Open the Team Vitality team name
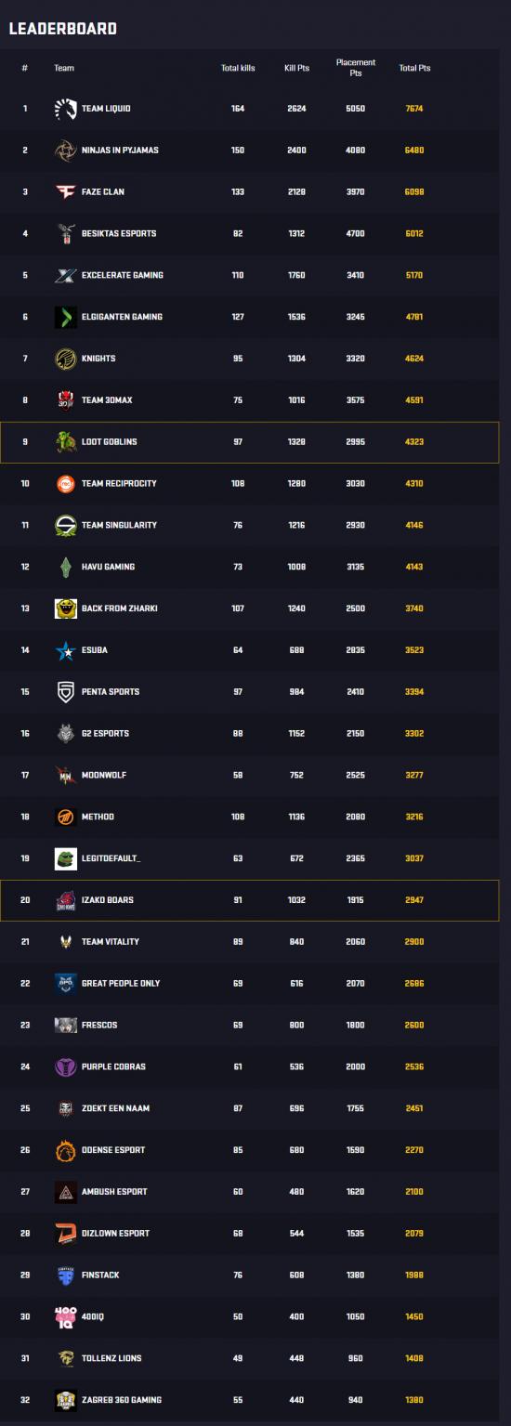This screenshot has width=511, height=1426. [111, 942]
